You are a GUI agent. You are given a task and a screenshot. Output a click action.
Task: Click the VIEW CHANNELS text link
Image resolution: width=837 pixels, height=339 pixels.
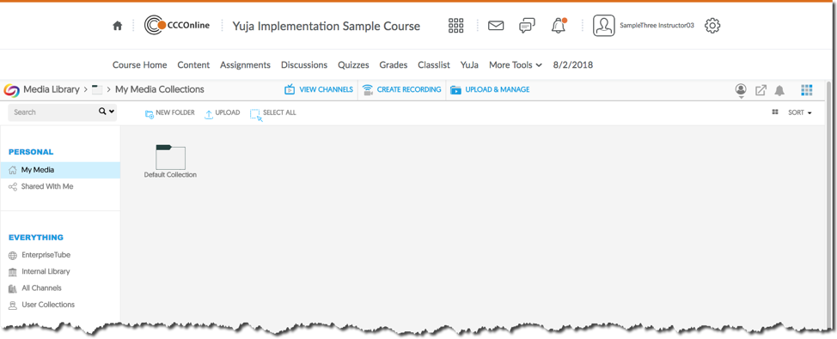click(x=327, y=89)
